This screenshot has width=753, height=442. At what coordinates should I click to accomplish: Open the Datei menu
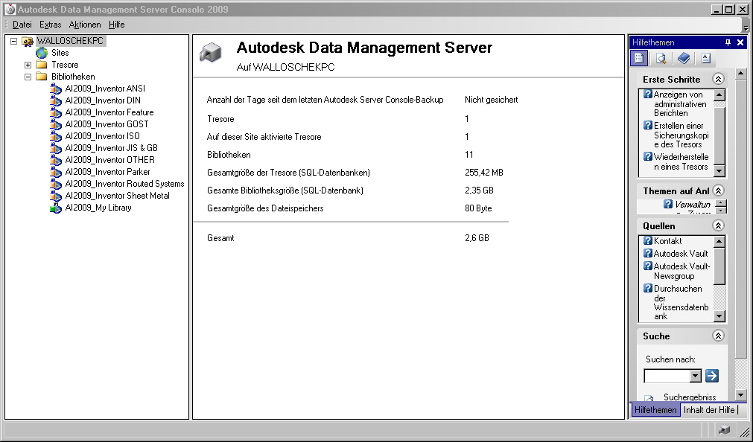(22, 25)
